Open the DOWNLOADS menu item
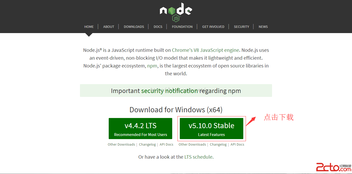Screen dimensions: 352x174 (x=134, y=27)
